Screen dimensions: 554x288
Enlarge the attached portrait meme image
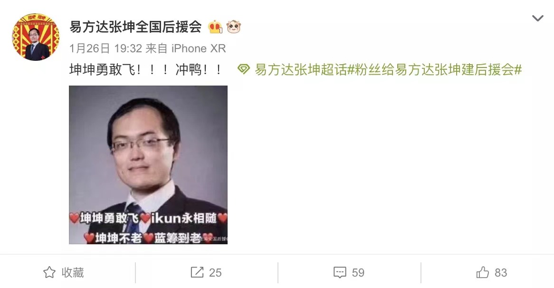pos(148,164)
